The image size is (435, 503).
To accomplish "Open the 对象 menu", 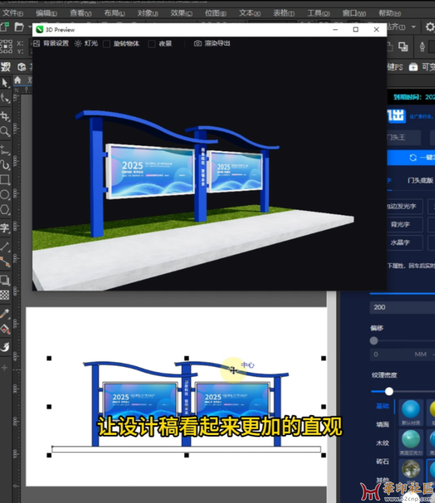I will coord(148,13).
